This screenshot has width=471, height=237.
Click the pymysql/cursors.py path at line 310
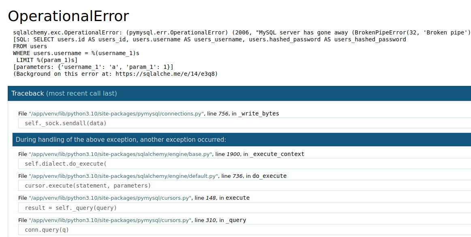(x=110, y=220)
